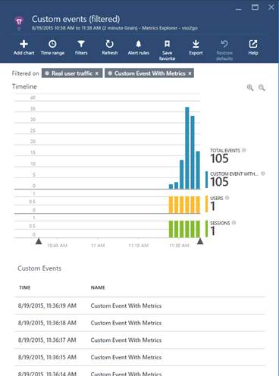Click the orange Users bars chart
The width and height of the screenshot is (279, 376).
pos(184,205)
